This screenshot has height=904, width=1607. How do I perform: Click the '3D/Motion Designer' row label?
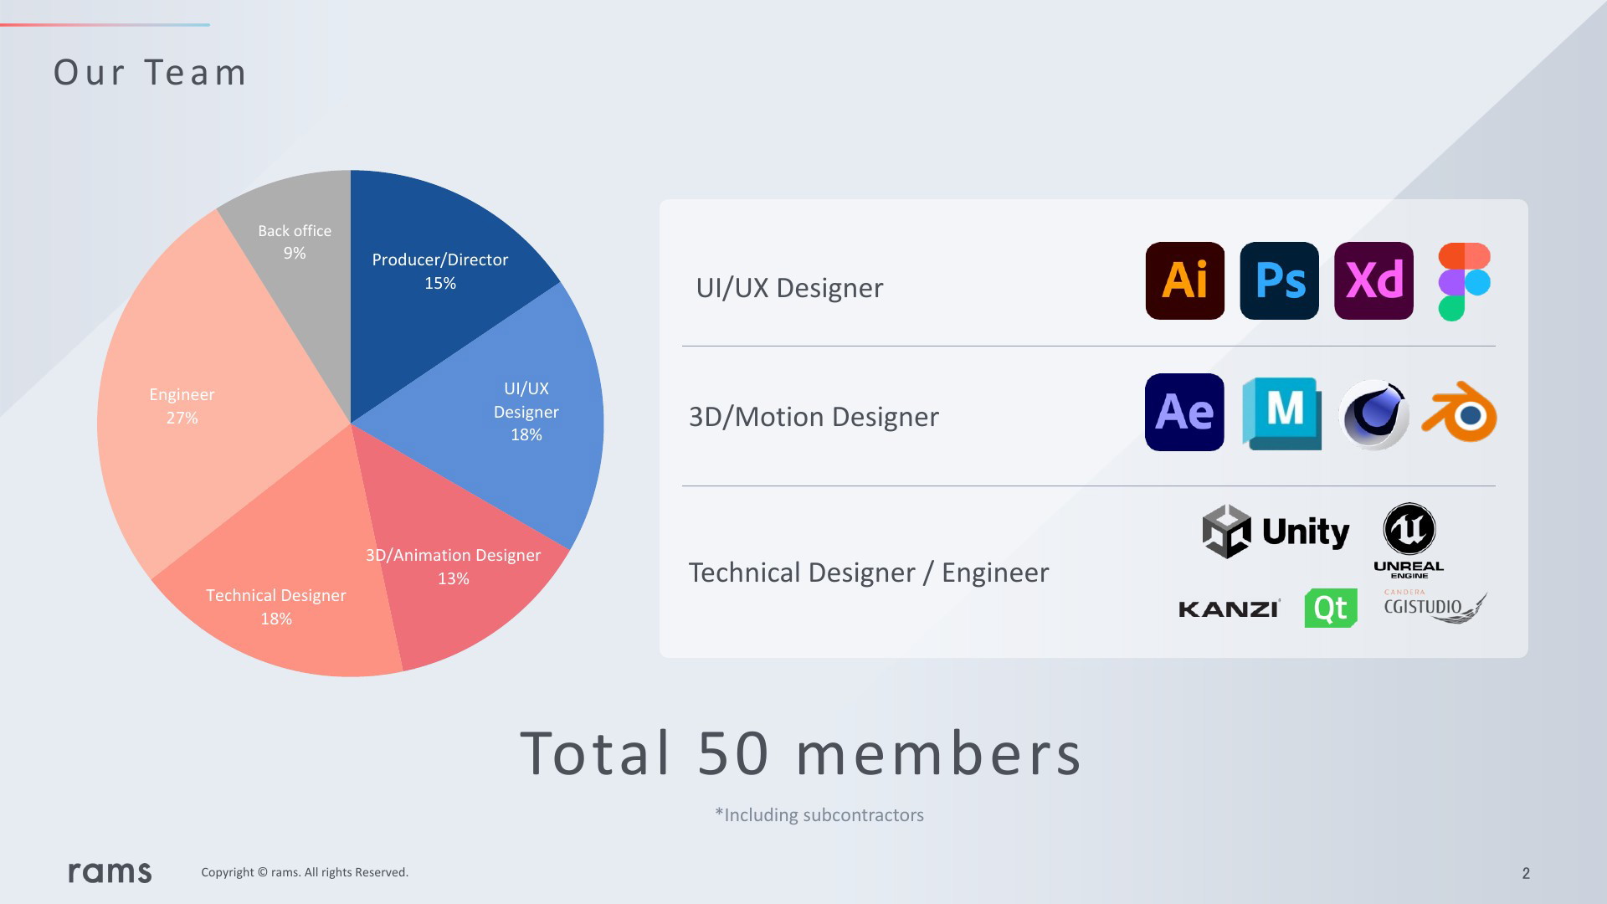[814, 417]
